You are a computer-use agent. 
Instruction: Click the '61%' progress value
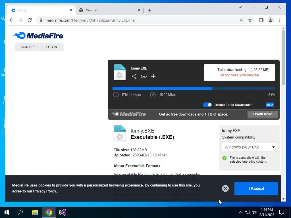tap(271, 95)
